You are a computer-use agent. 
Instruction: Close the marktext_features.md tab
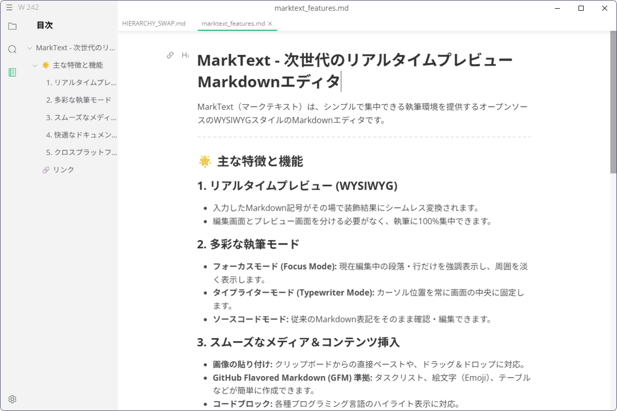coord(270,24)
